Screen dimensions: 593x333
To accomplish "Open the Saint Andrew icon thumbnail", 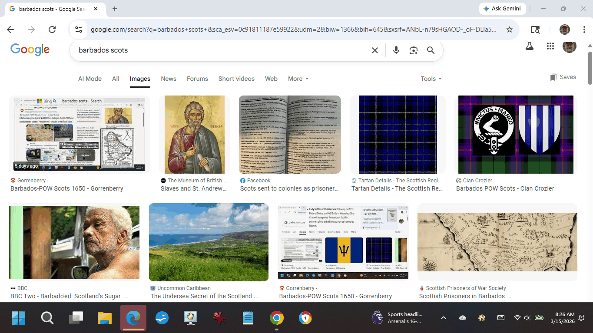I will coord(194,135).
